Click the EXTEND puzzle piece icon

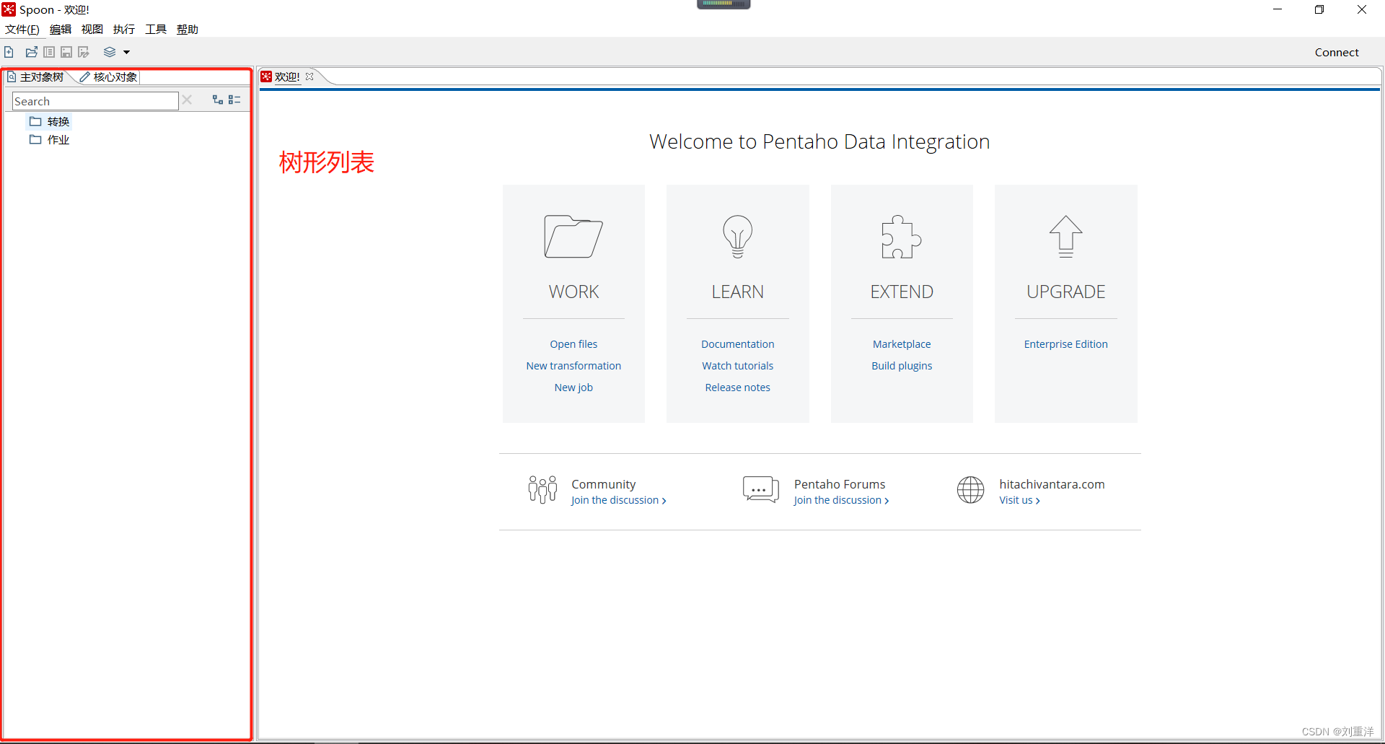[x=902, y=236]
